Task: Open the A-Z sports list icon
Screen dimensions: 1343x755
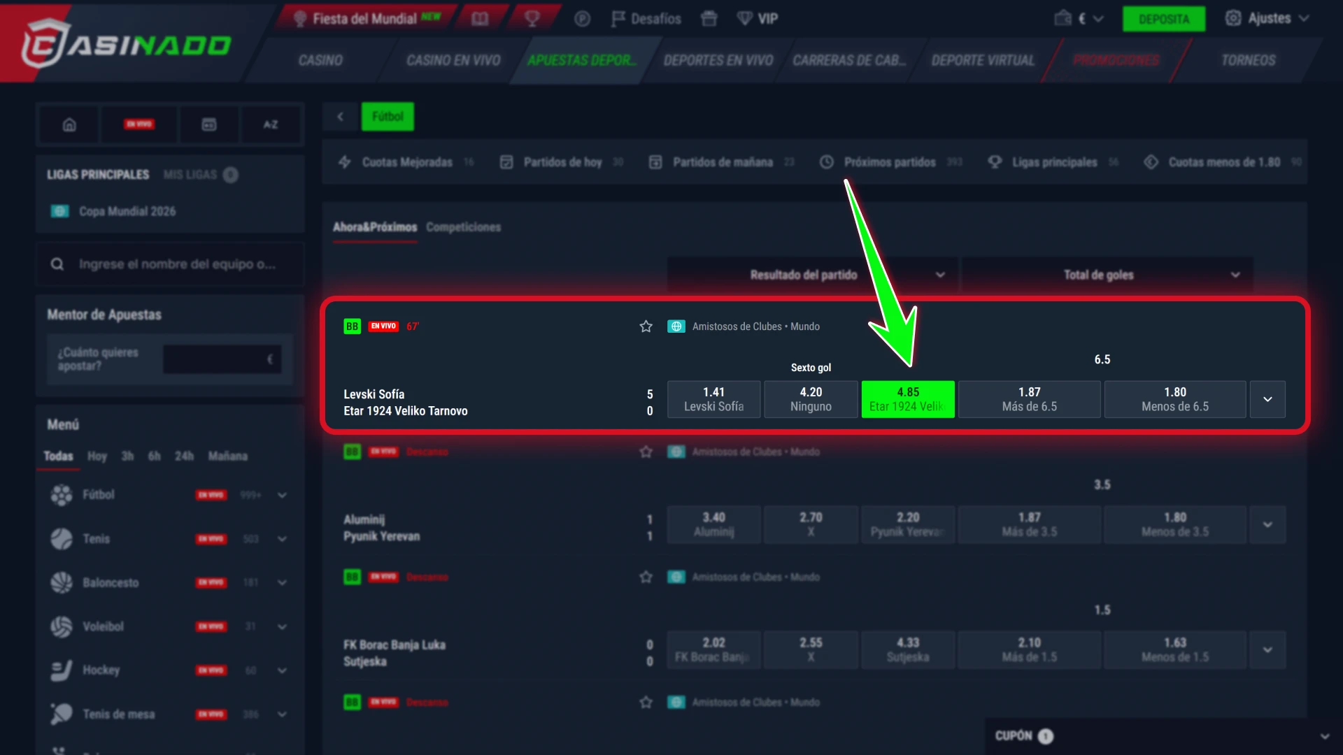Action: [x=271, y=124]
